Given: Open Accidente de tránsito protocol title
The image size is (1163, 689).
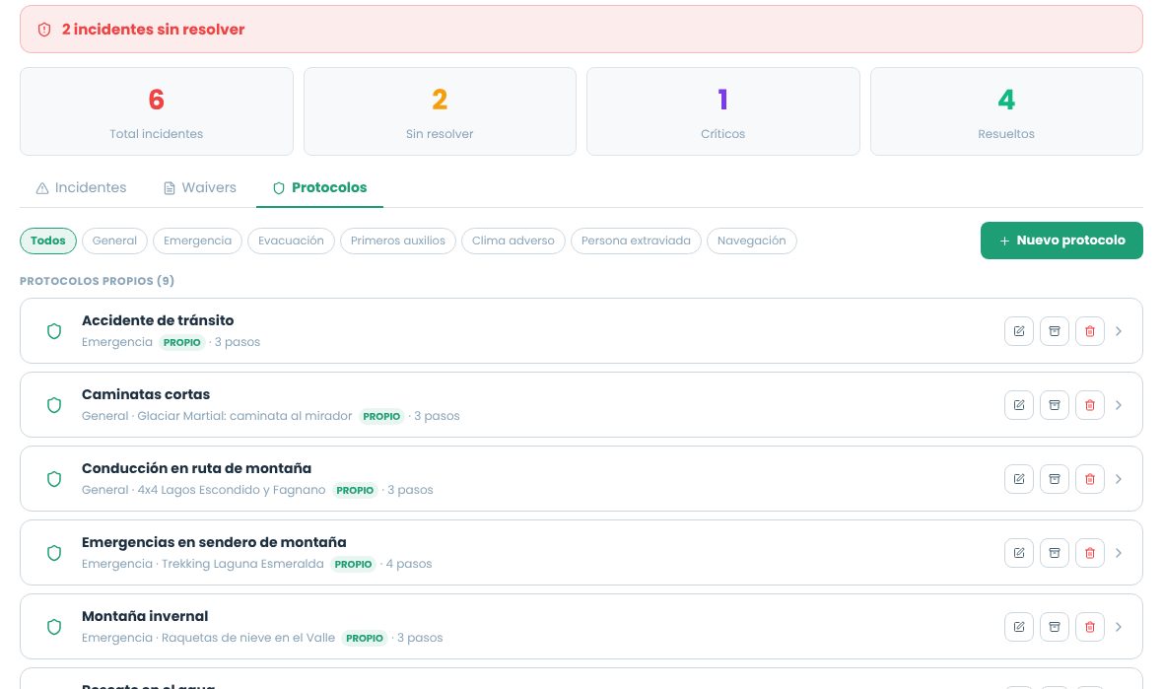Looking at the screenshot, I should [x=158, y=320].
